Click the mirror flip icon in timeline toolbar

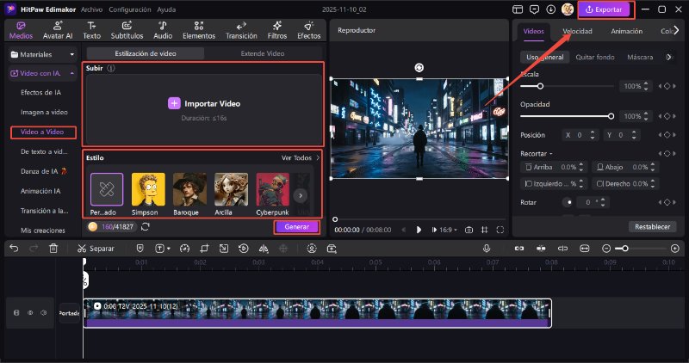point(264,249)
